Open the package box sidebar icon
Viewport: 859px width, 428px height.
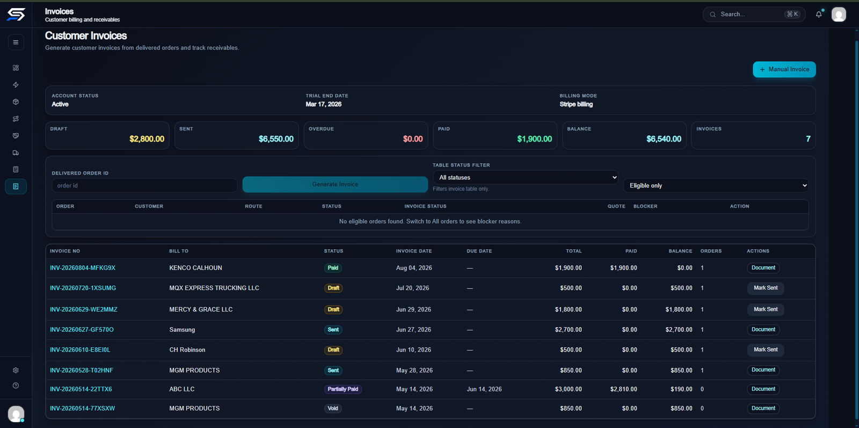click(x=16, y=101)
